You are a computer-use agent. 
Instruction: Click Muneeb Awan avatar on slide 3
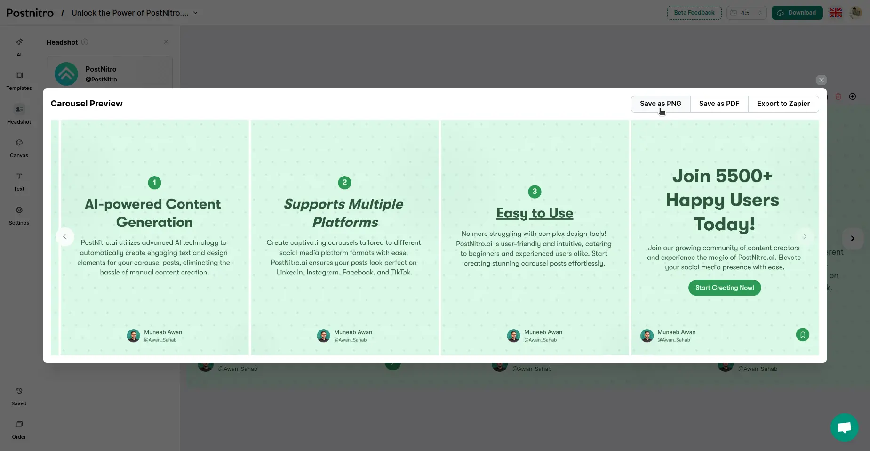514,336
